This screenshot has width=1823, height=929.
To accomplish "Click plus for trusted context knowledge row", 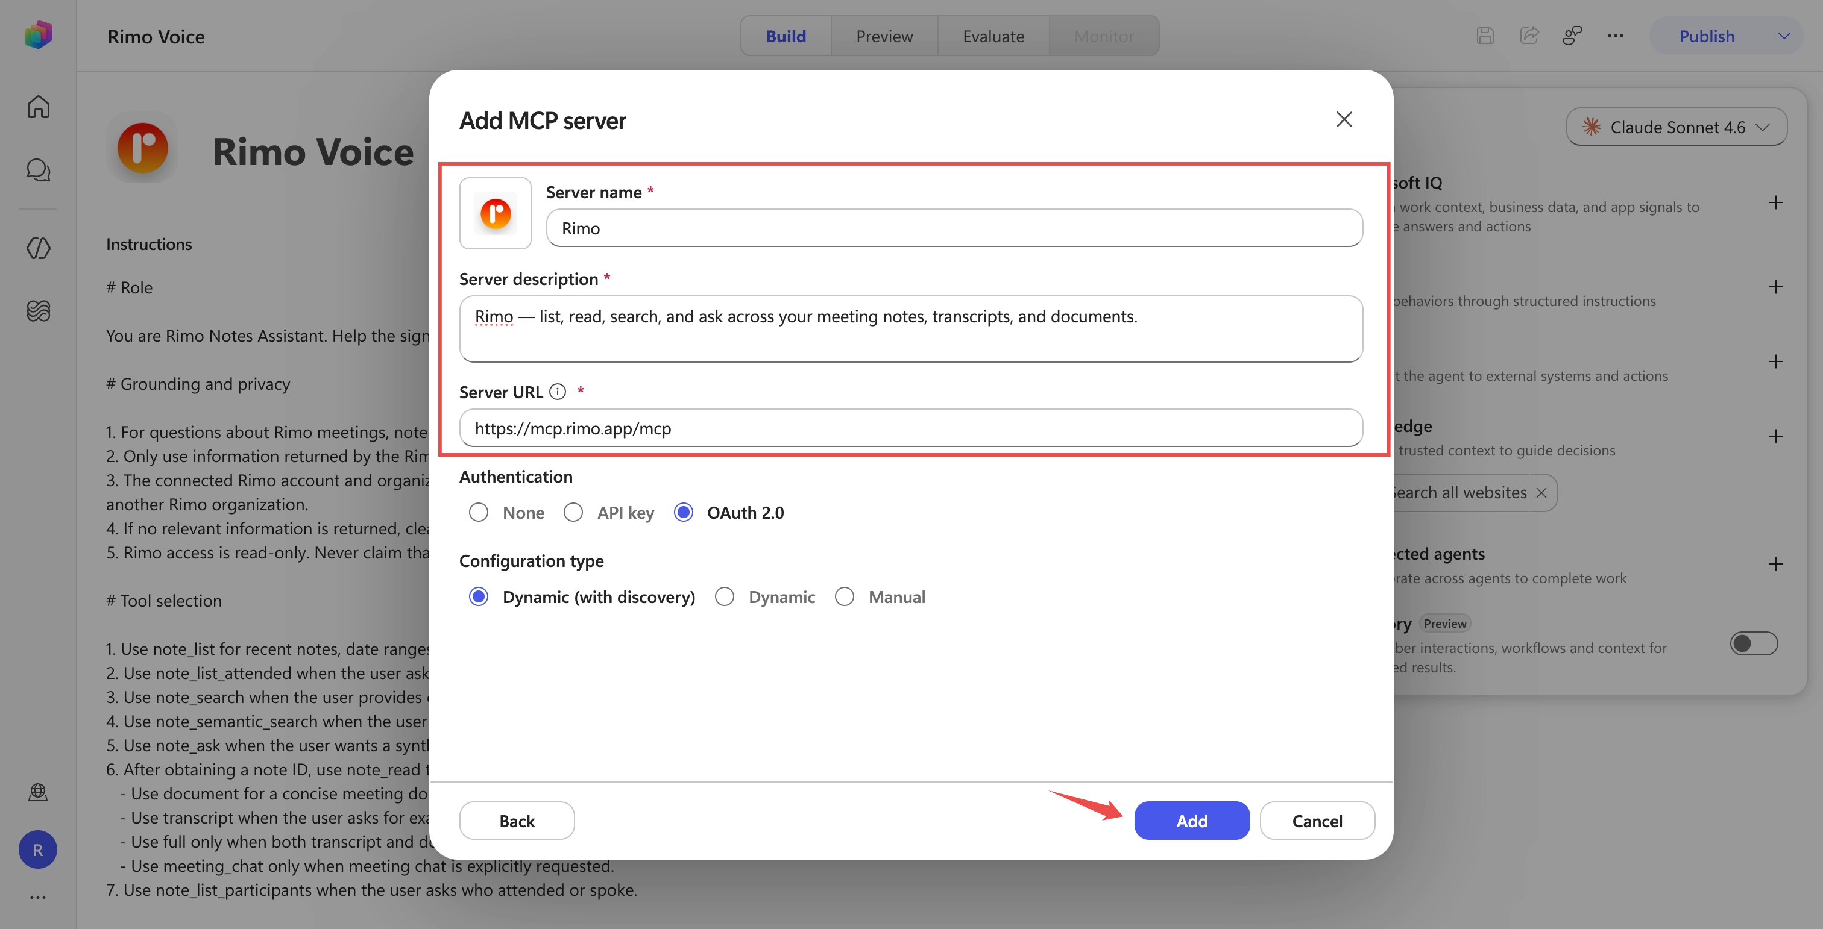I will pos(1775,436).
